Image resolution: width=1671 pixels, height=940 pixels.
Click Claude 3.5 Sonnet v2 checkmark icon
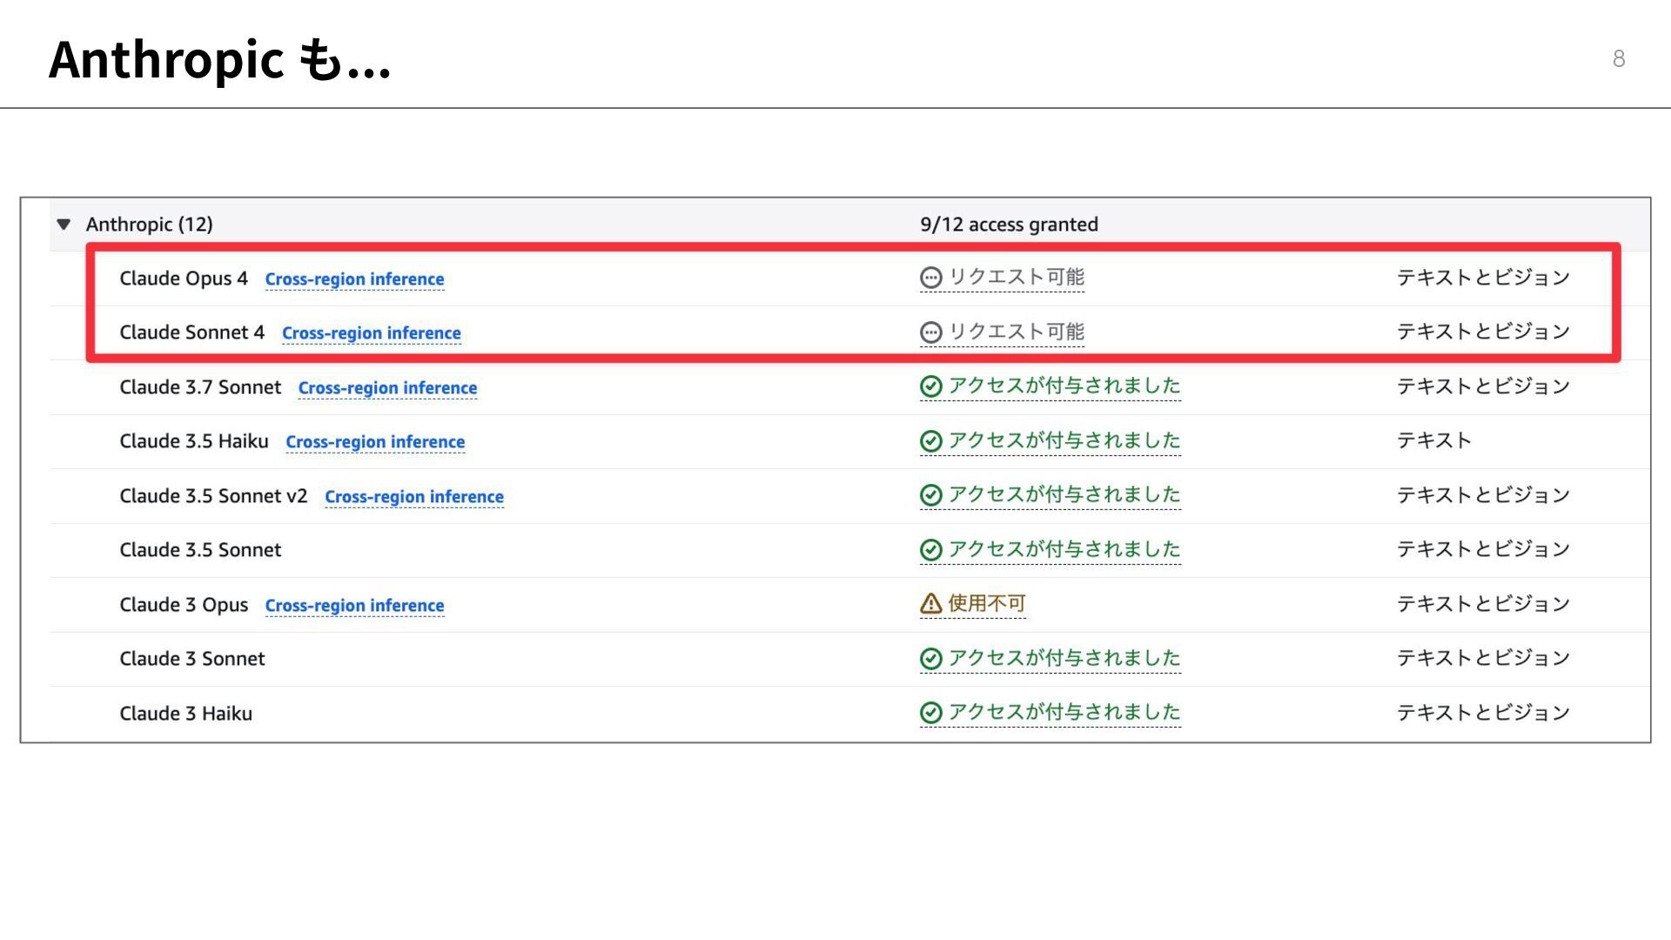(x=930, y=495)
